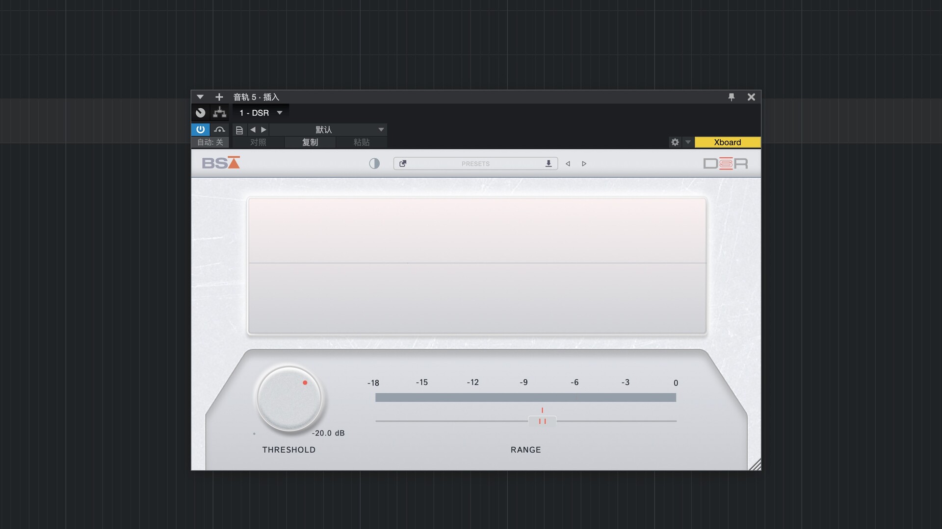Click the preset save download icon

(549, 164)
